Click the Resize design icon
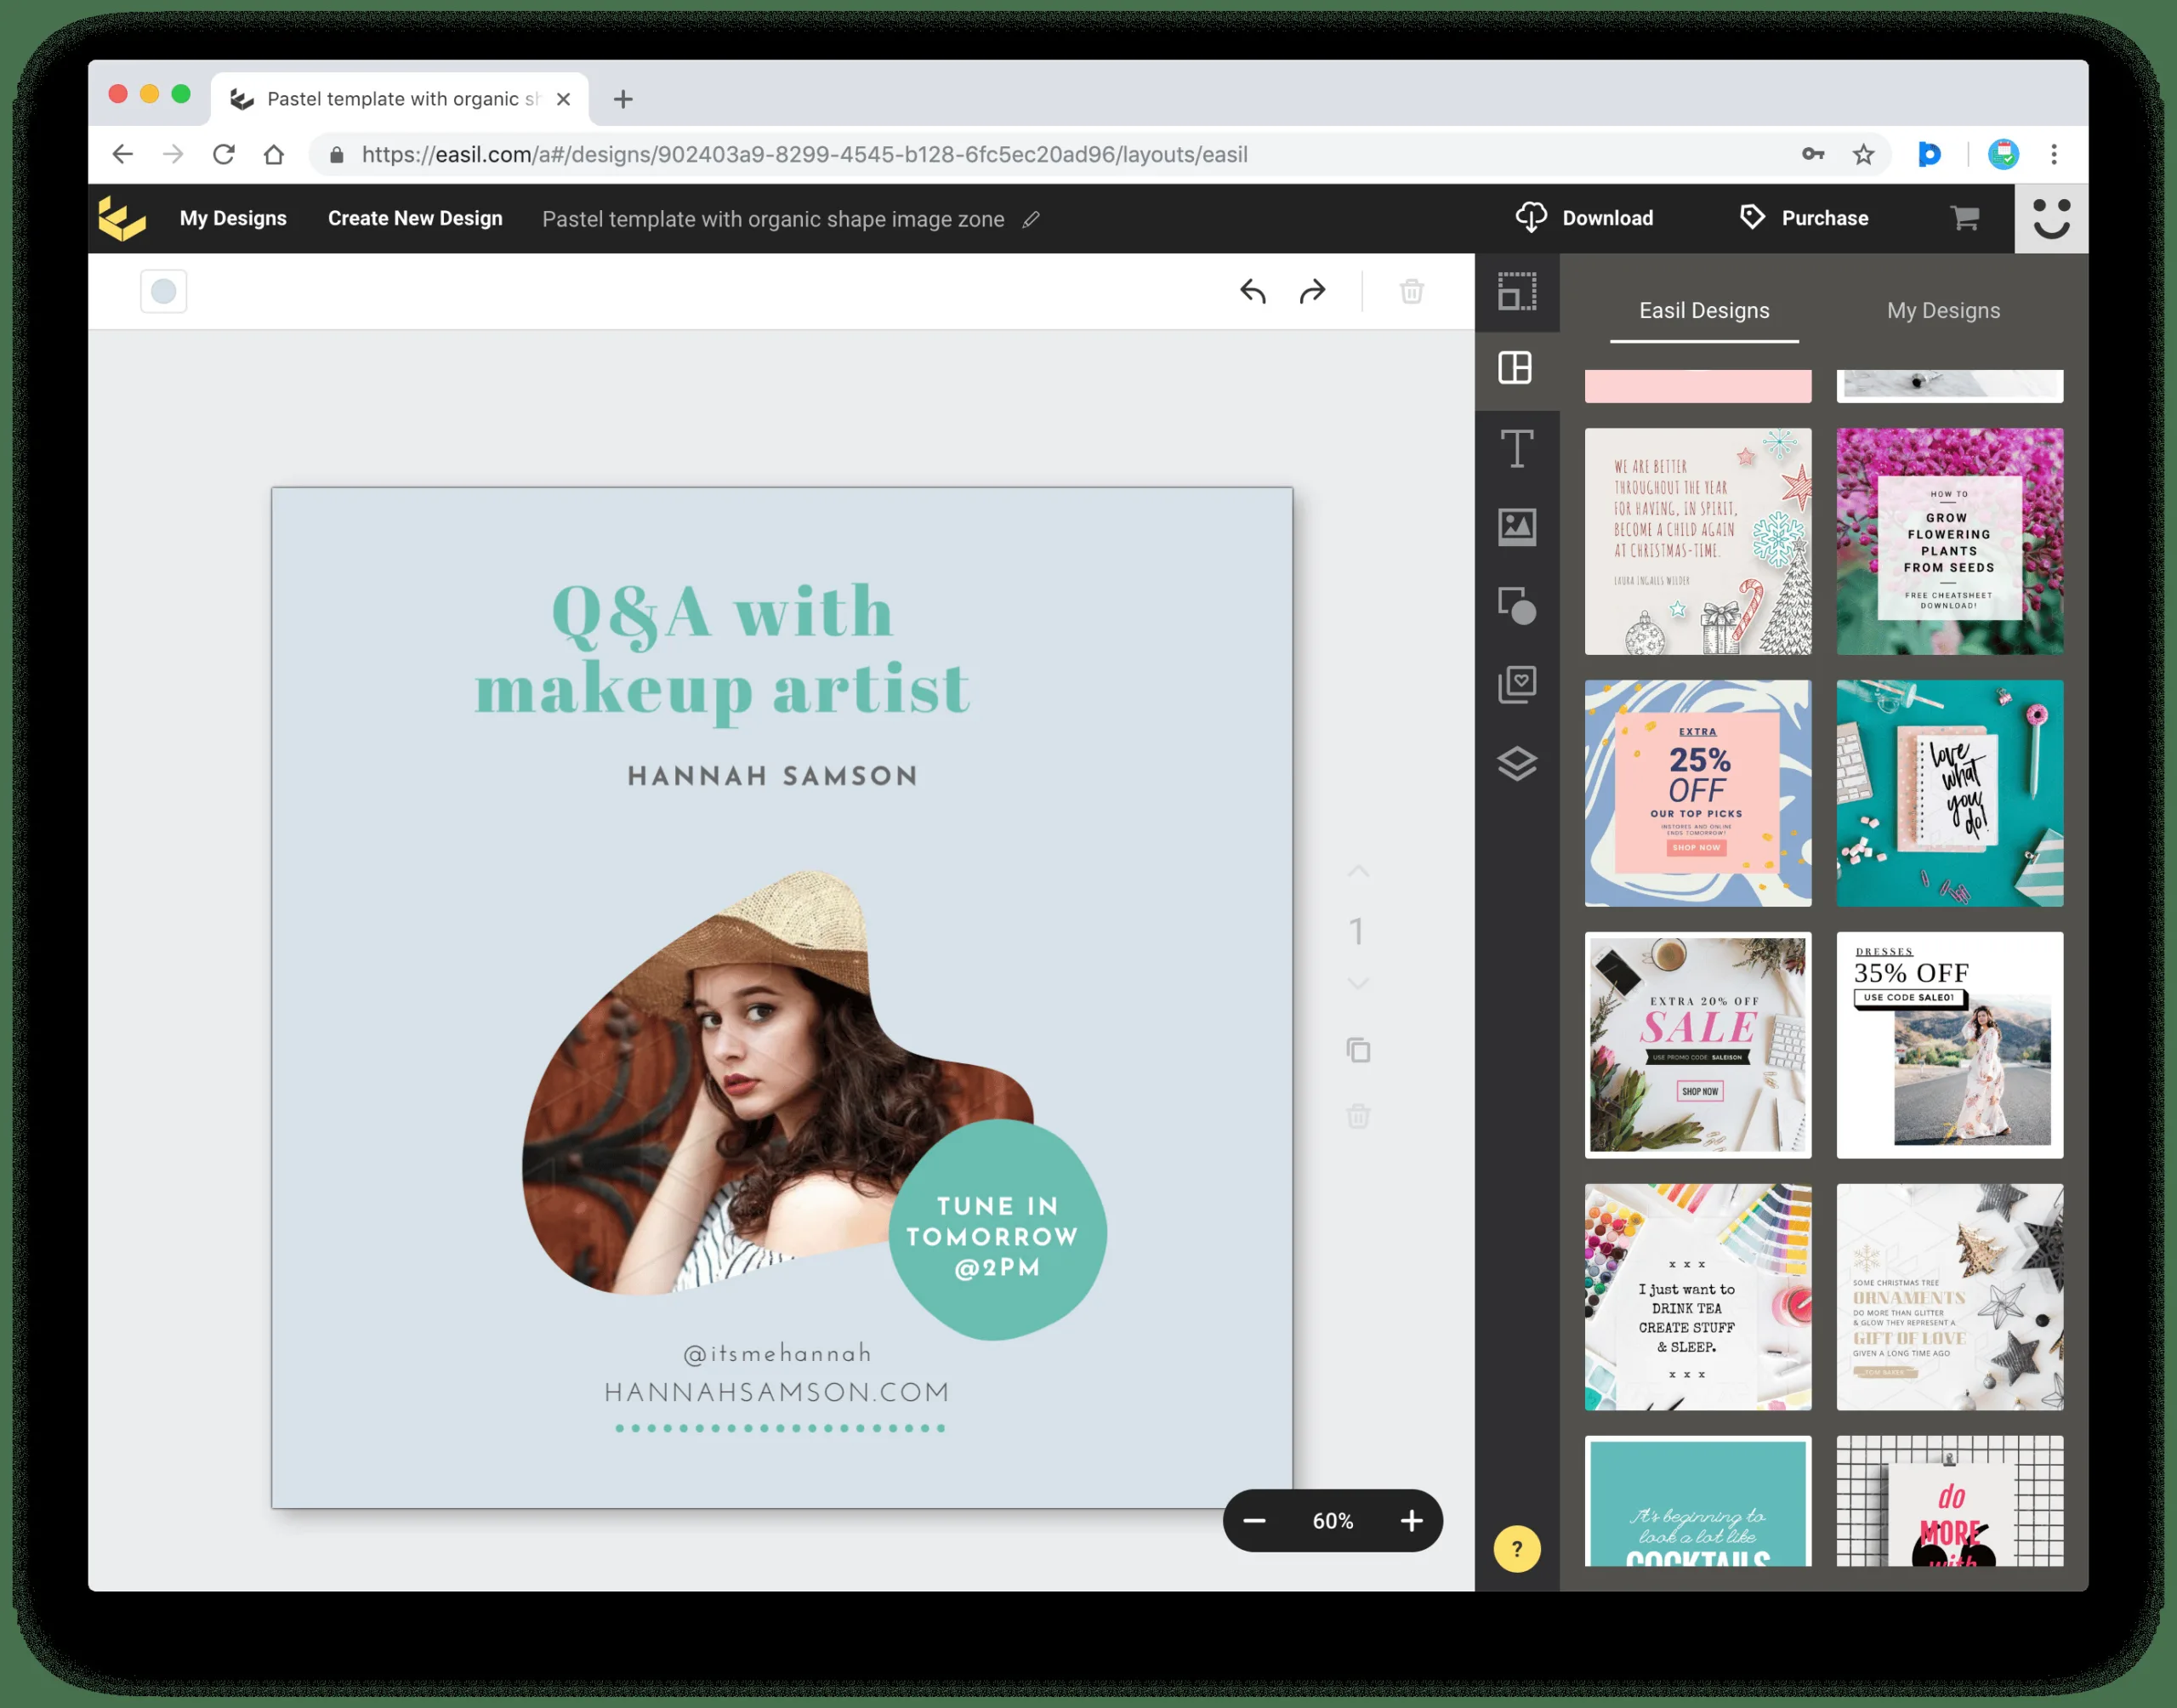Image resolution: width=2177 pixels, height=1708 pixels. [1516, 291]
